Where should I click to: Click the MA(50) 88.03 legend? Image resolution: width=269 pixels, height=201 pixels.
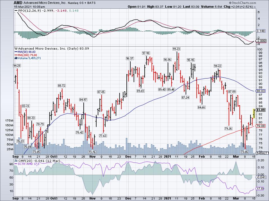(25, 52)
